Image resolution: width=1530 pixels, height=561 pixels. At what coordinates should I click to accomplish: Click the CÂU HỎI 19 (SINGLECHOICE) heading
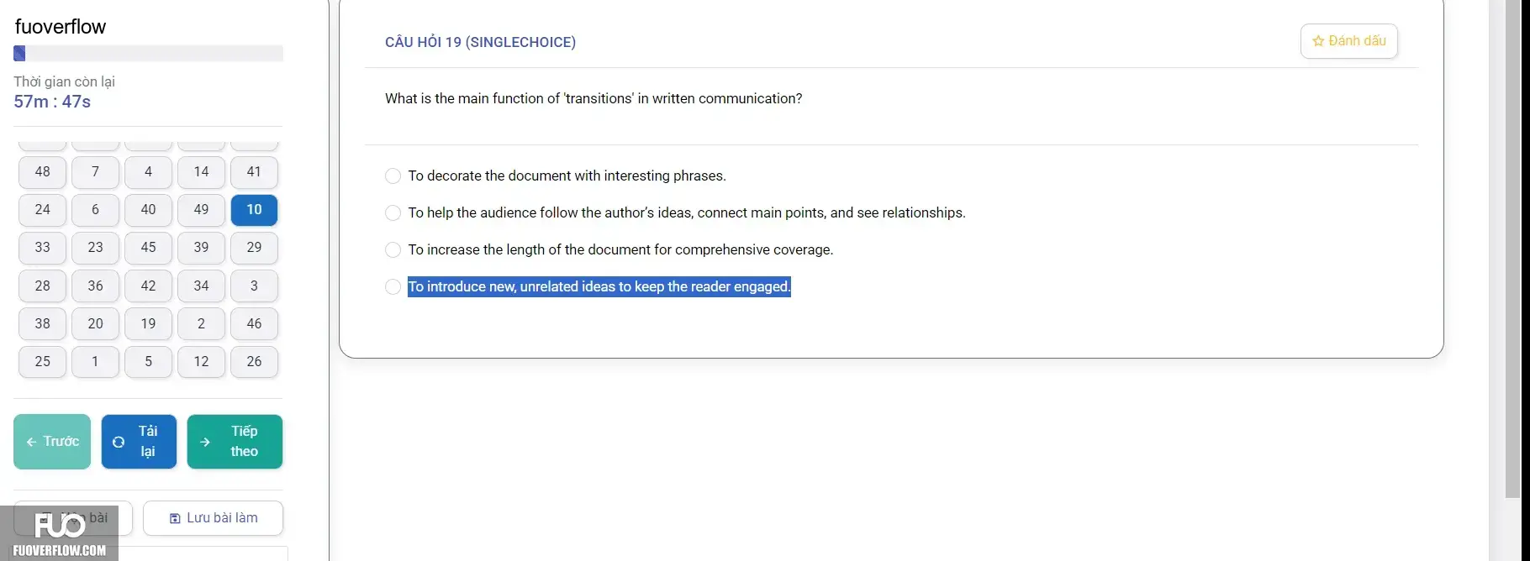coord(480,42)
